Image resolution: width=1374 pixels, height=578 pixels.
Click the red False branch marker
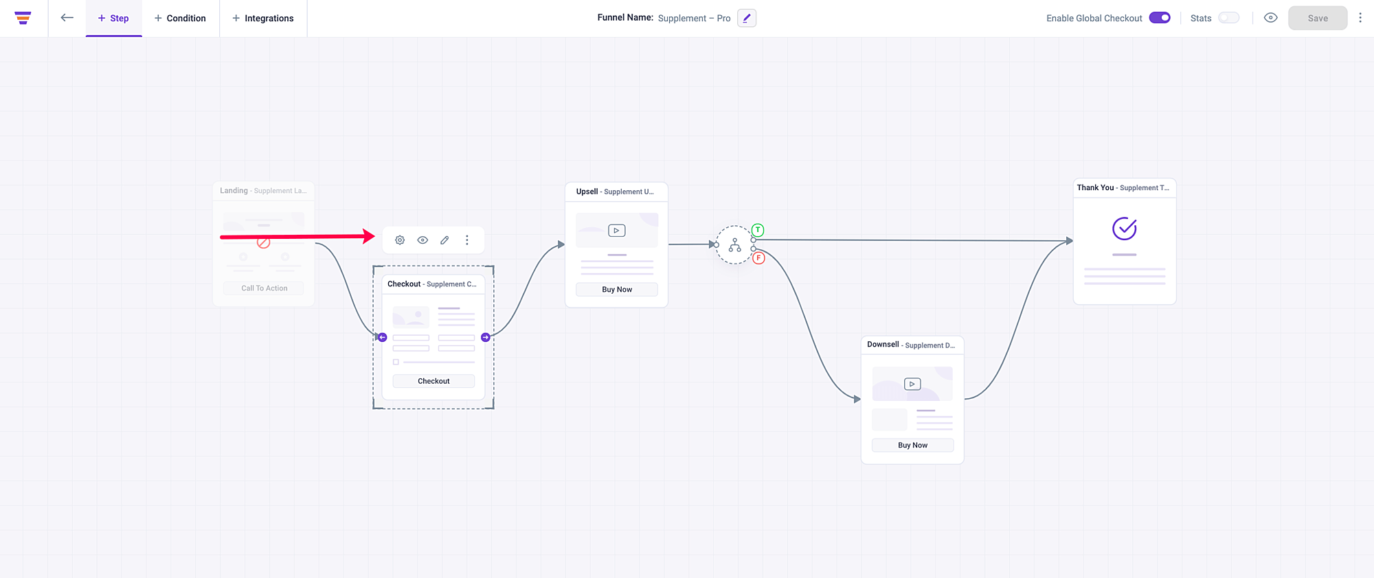pyautogui.click(x=758, y=258)
